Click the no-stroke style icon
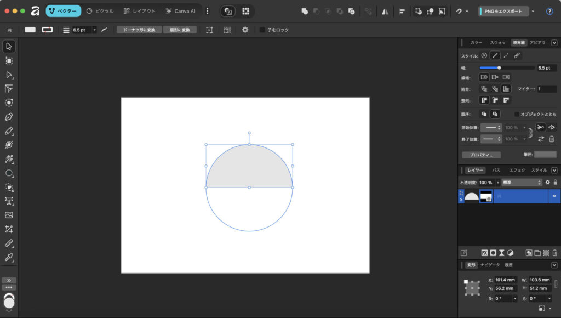 coord(484,55)
